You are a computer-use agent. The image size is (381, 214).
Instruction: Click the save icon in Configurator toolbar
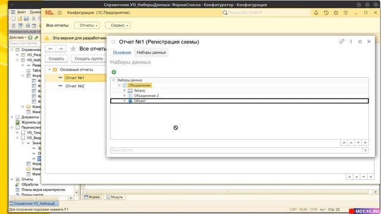tap(26, 18)
